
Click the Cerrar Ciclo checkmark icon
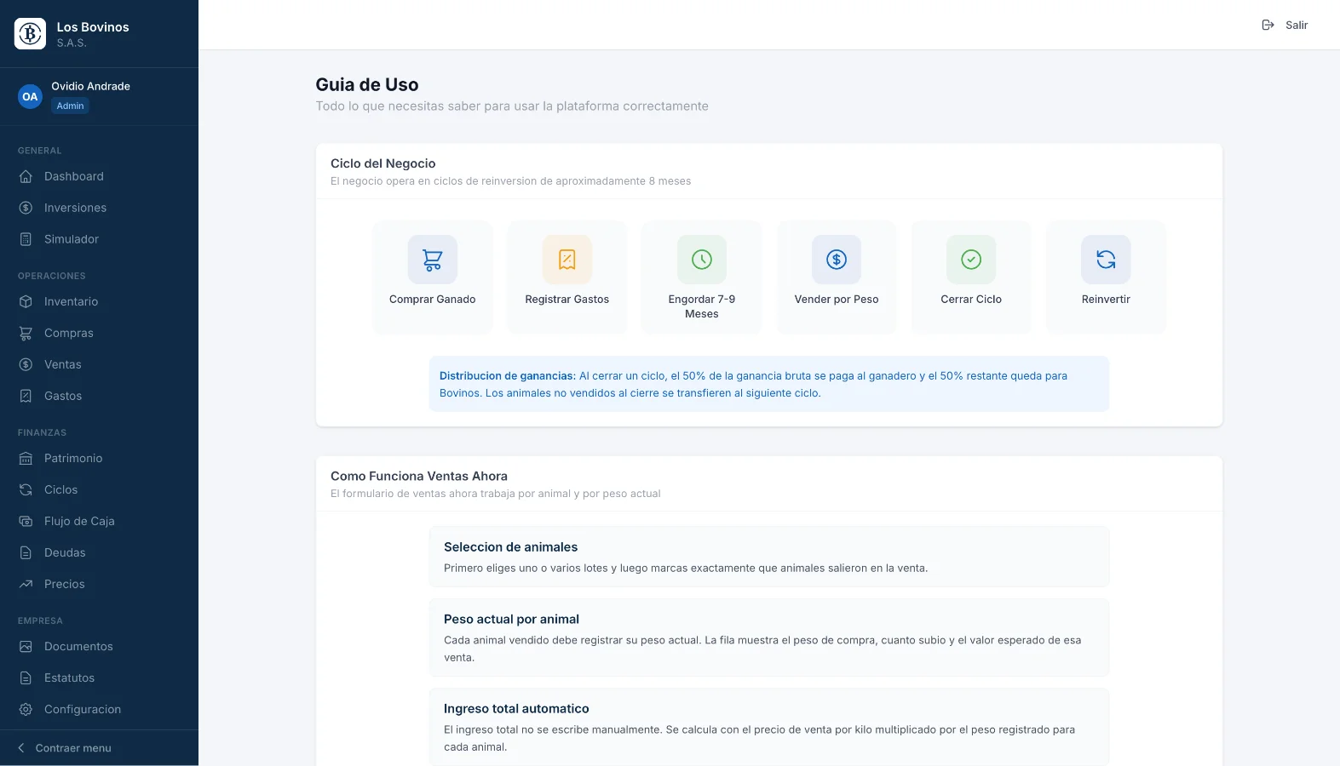[x=971, y=260]
